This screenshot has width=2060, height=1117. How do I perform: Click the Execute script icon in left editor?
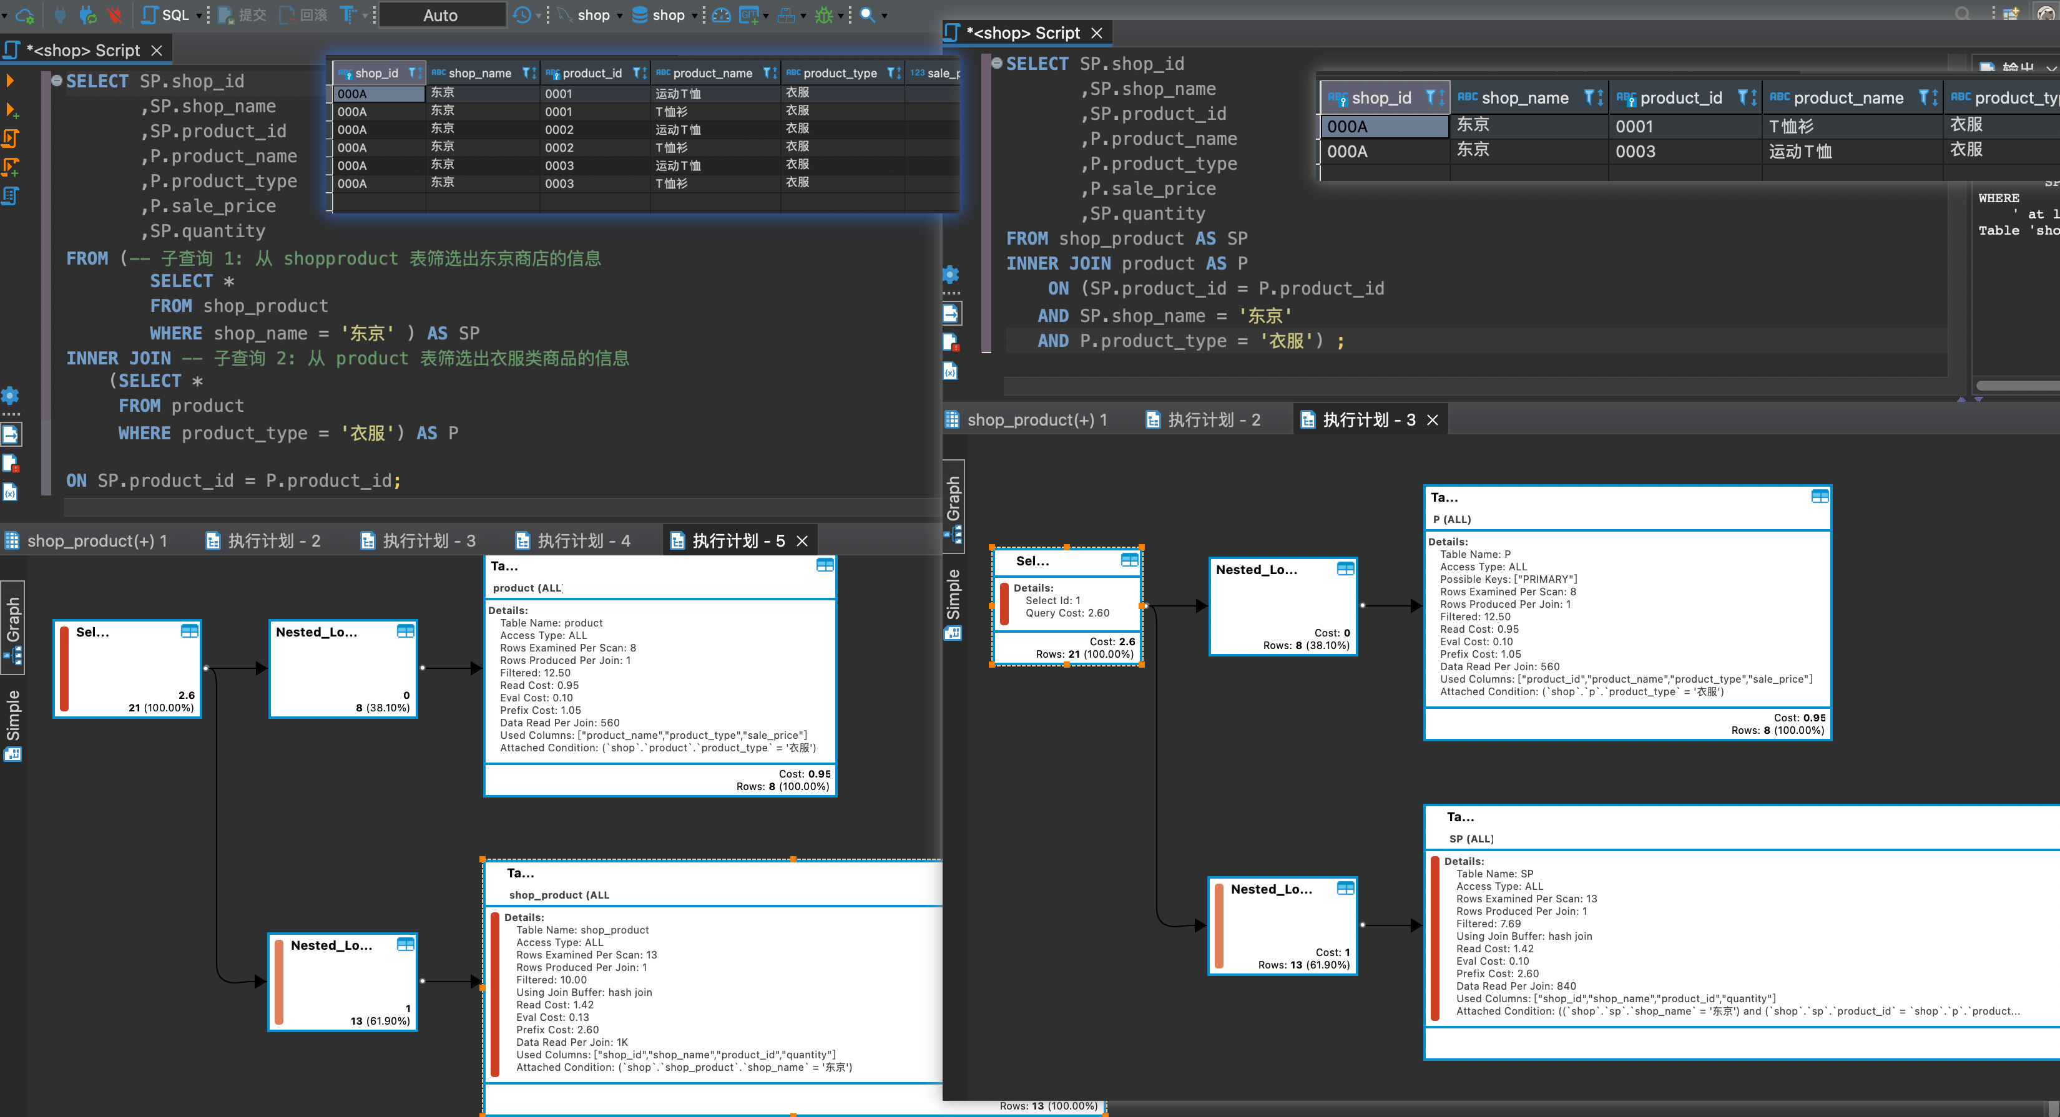(x=11, y=139)
